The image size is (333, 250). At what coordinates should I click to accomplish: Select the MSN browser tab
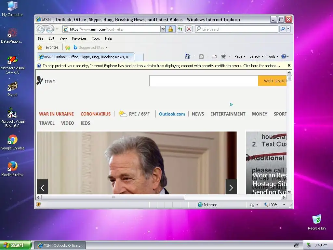click(86, 57)
